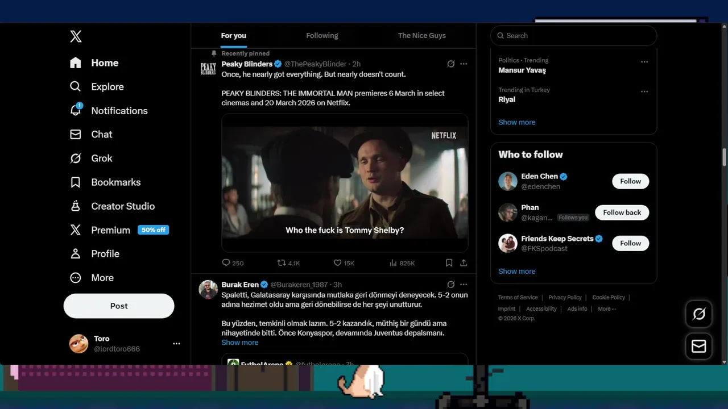Image resolution: width=728 pixels, height=409 pixels.
Task: Open Premium from the sidebar
Action: [110, 230]
